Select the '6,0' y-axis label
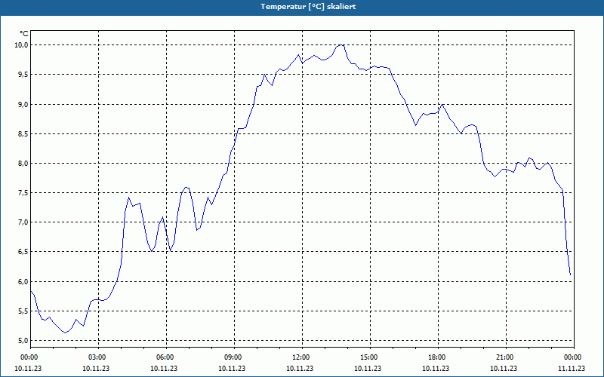Image resolution: width=604 pixels, height=377 pixels. (23, 281)
